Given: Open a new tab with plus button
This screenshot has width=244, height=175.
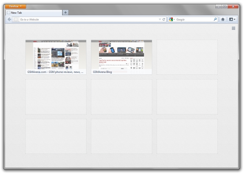Looking at the screenshot, I should (66, 12).
